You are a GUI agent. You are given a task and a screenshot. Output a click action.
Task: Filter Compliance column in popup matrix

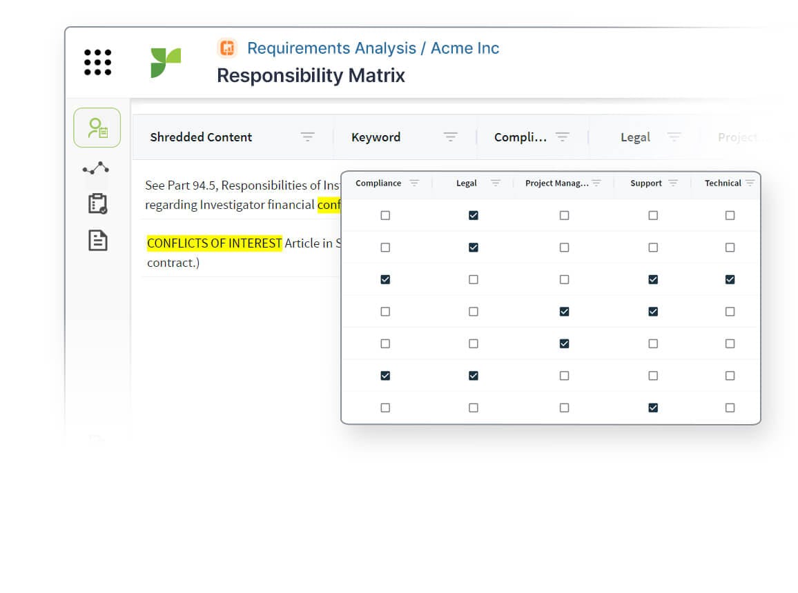click(x=414, y=183)
